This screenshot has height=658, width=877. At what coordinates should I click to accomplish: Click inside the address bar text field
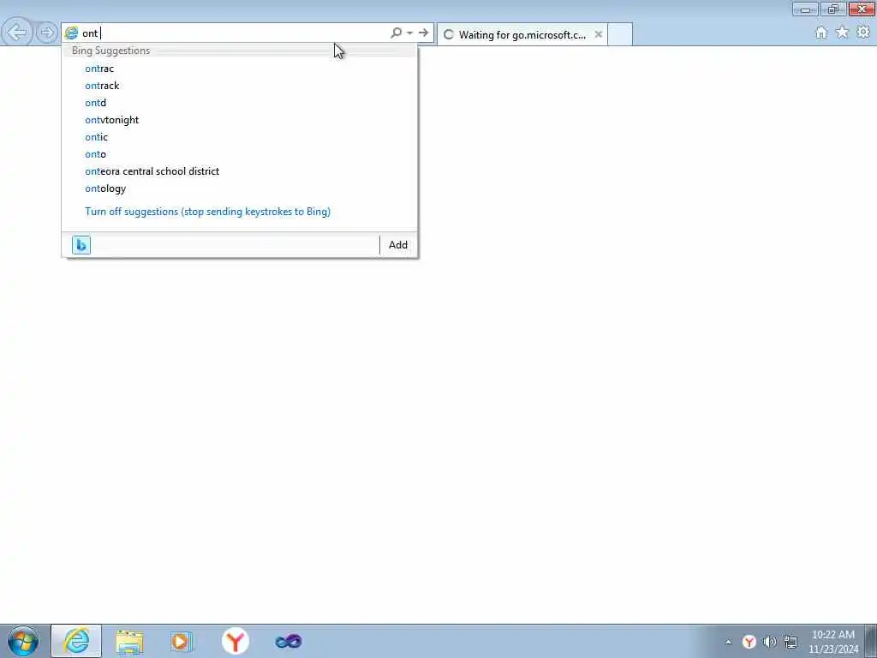235,33
